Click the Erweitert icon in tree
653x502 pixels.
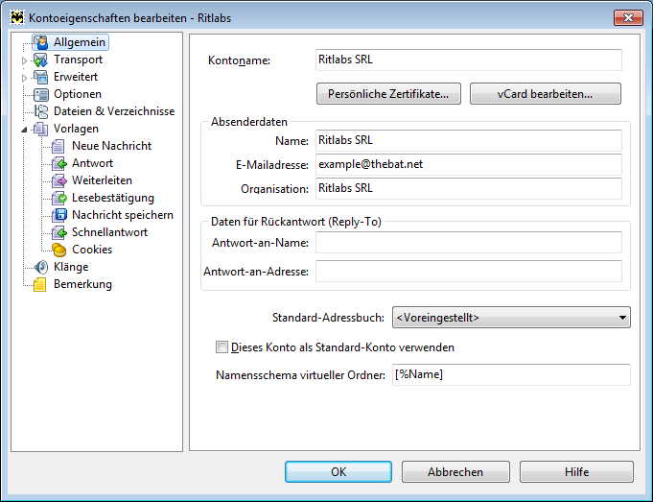[41, 77]
